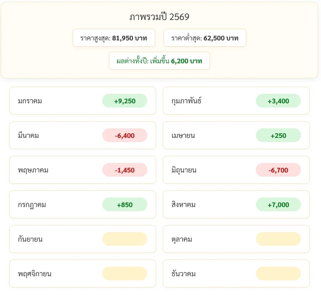Open the กุมภาพันธ์ month card

[x=236, y=100]
